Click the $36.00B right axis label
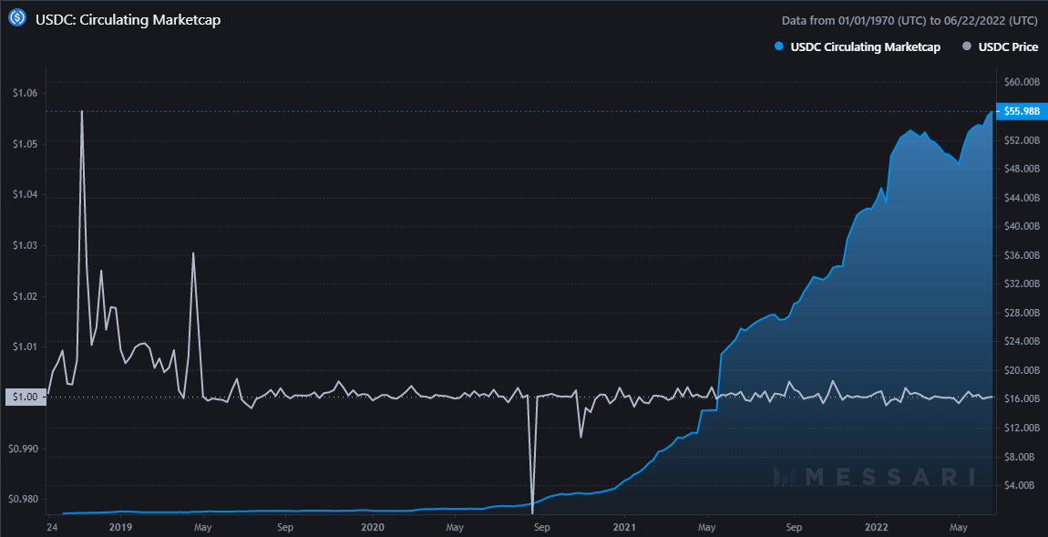The width and height of the screenshot is (1048, 537). 1022,254
